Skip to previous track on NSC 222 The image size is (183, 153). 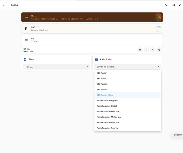click(140, 50)
